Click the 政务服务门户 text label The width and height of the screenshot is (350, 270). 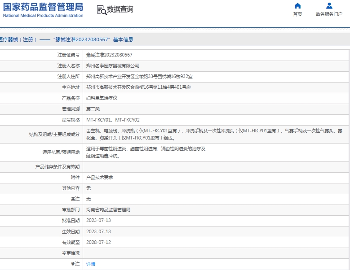(x=329, y=14)
